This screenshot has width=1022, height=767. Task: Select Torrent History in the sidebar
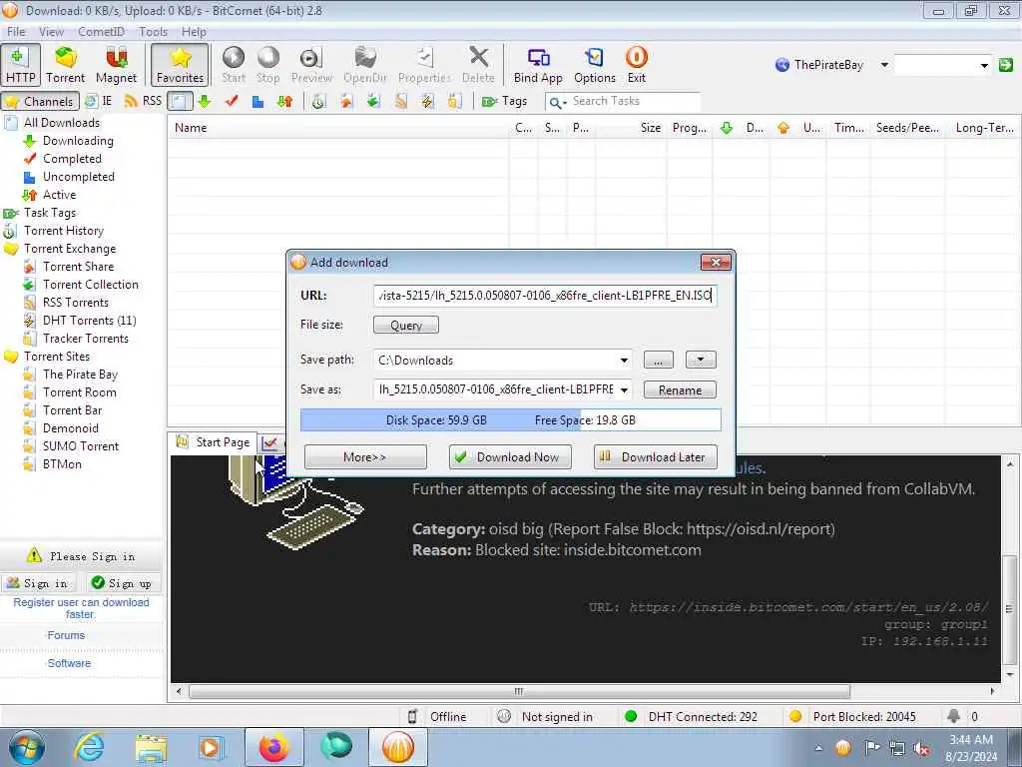[63, 231]
